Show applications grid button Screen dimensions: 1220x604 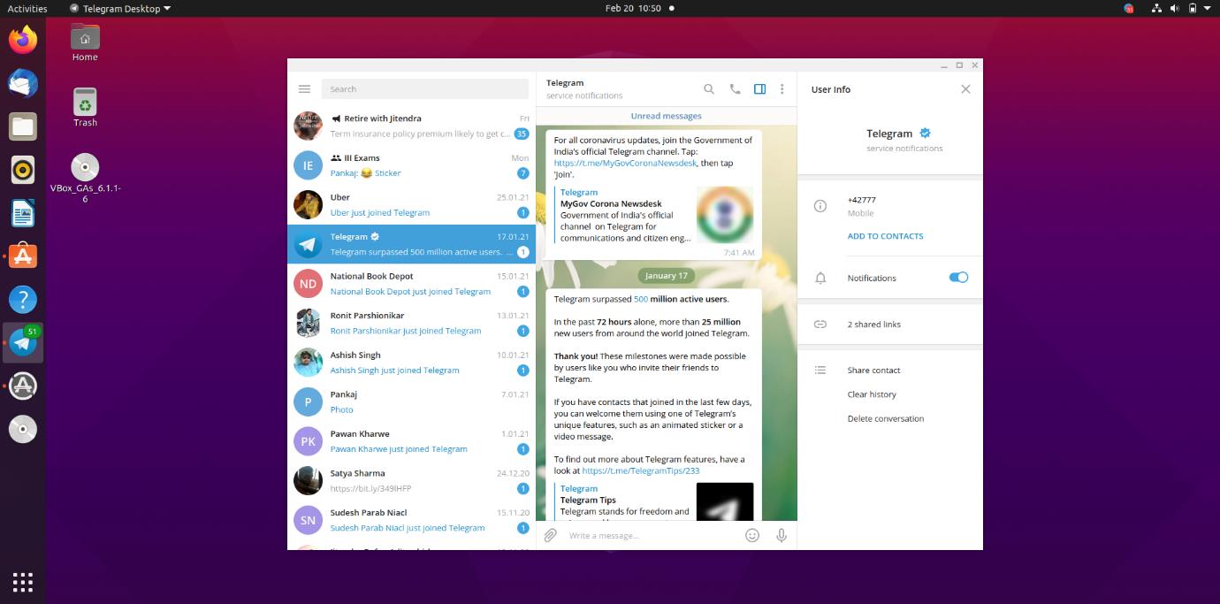pyautogui.click(x=23, y=581)
